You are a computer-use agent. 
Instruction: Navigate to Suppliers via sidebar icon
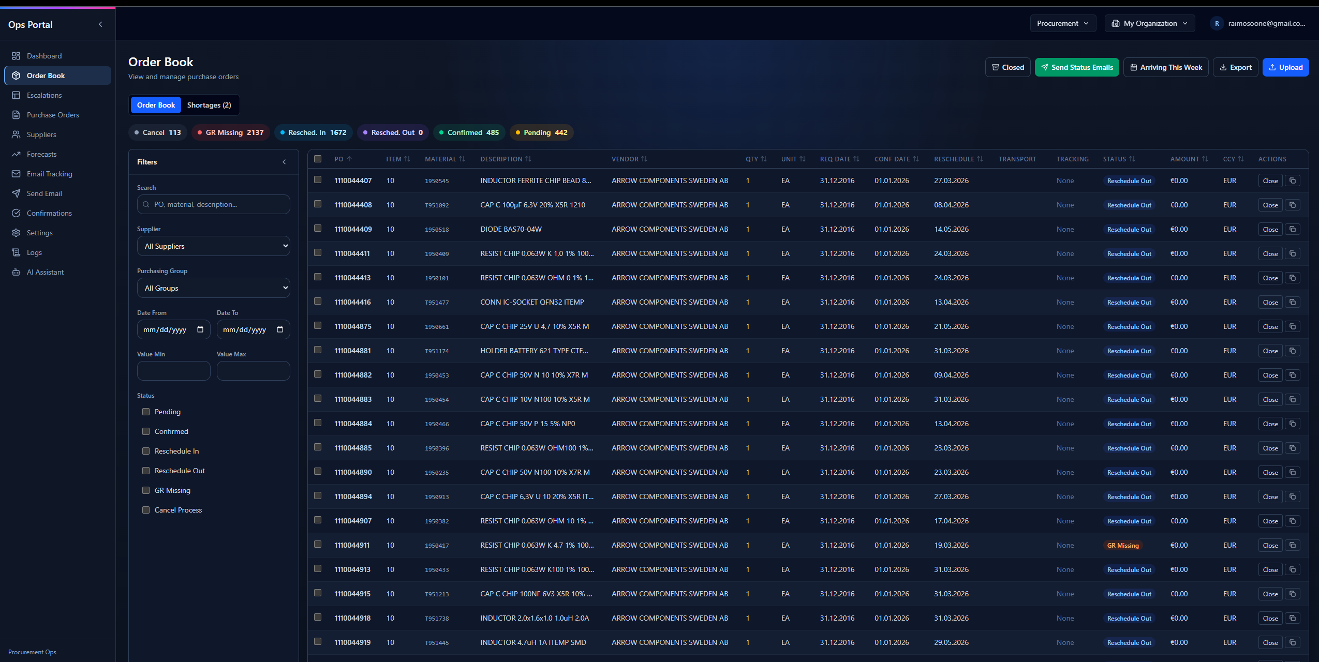click(x=41, y=134)
